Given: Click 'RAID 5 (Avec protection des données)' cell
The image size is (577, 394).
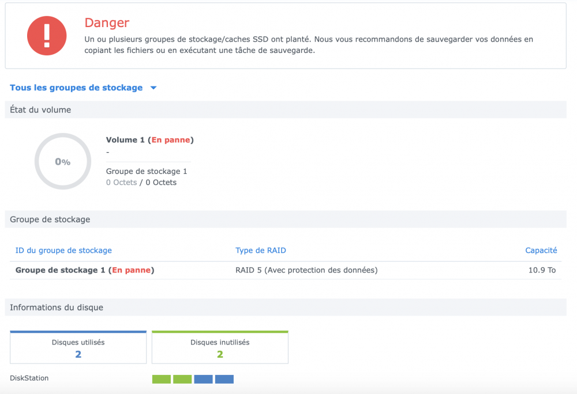Looking at the screenshot, I should (306, 270).
